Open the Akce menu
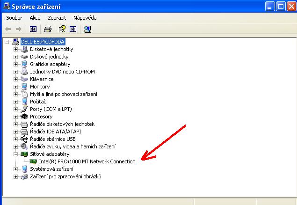Image resolution: width=297 pixels, height=205 pixels. click(x=35, y=18)
